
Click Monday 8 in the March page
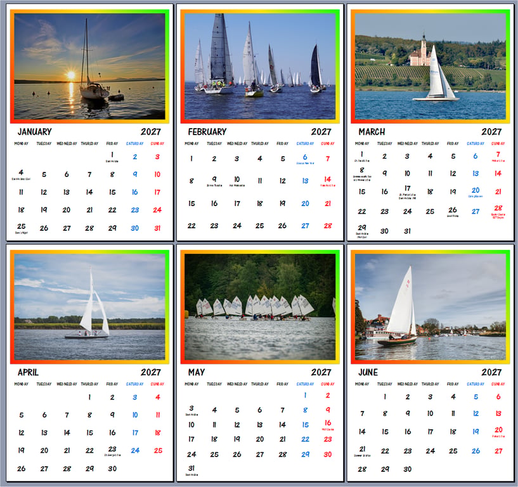(362, 170)
